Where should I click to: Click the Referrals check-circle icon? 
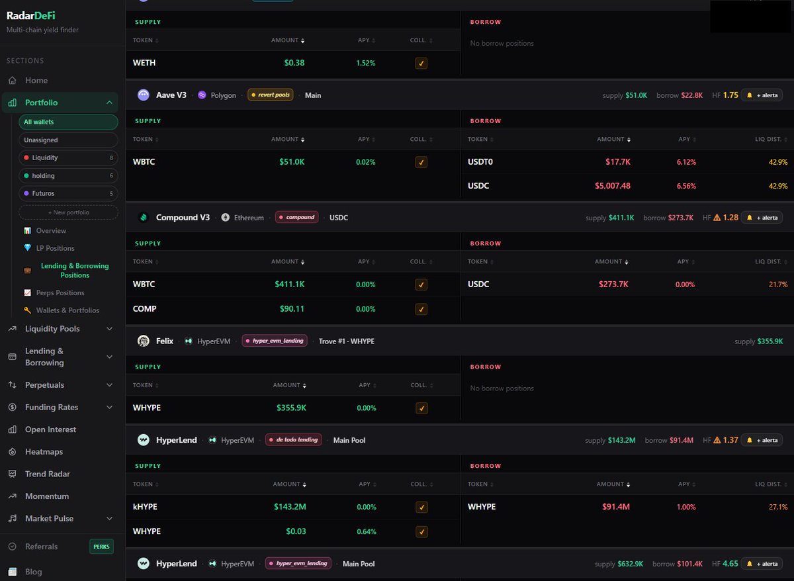(x=12, y=547)
